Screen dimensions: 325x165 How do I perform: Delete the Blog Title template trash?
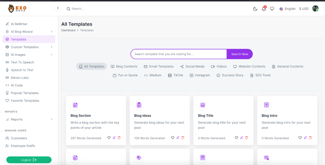click(247, 138)
